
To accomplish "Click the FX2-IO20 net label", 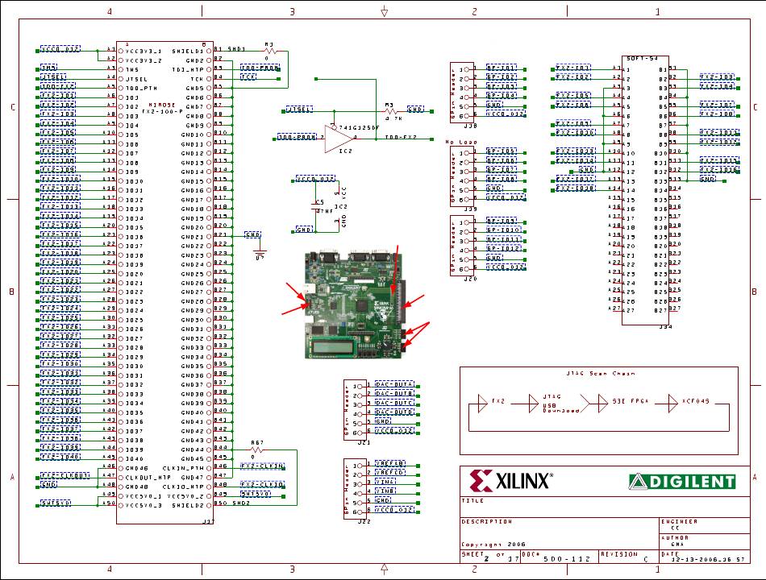I will click(x=60, y=271).
